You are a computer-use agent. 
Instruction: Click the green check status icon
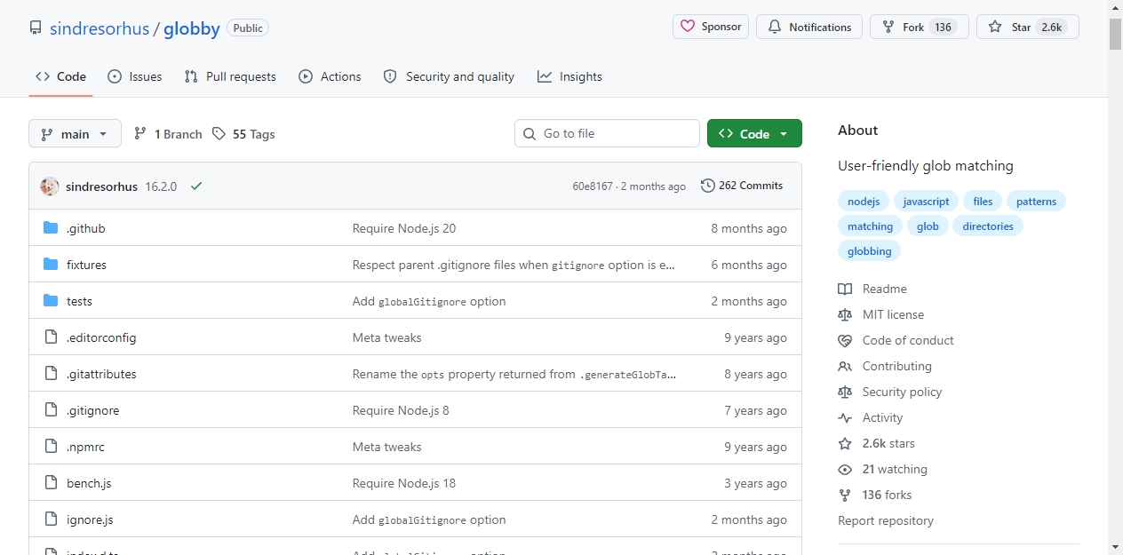(196, 186)
